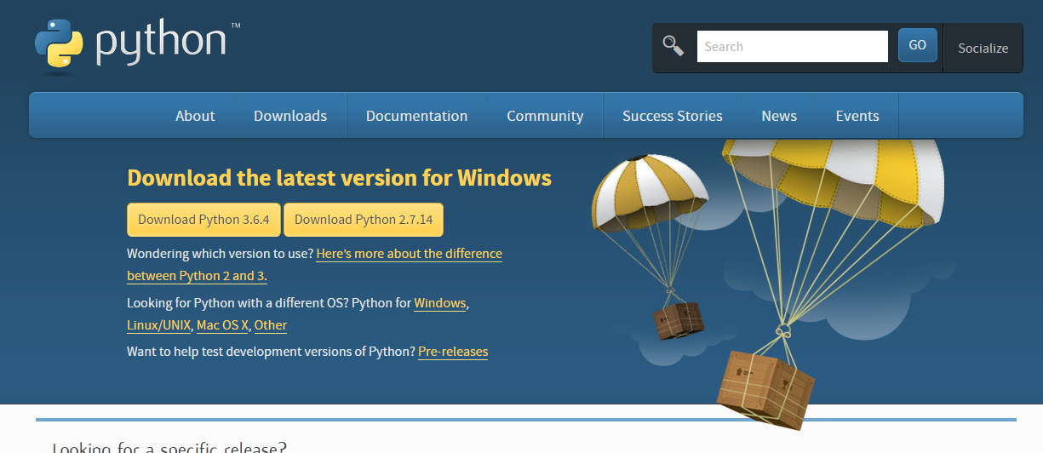Screen dimensions: 1043x453
Task: Open the News menu item
Action: (x=779, y=116)
